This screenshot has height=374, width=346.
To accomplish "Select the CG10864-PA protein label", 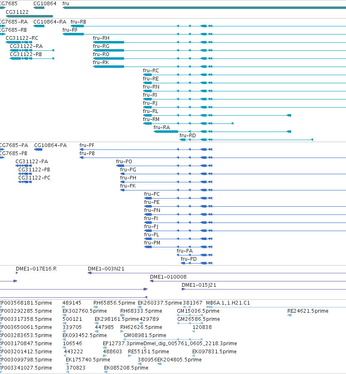I will pos(50,145).
